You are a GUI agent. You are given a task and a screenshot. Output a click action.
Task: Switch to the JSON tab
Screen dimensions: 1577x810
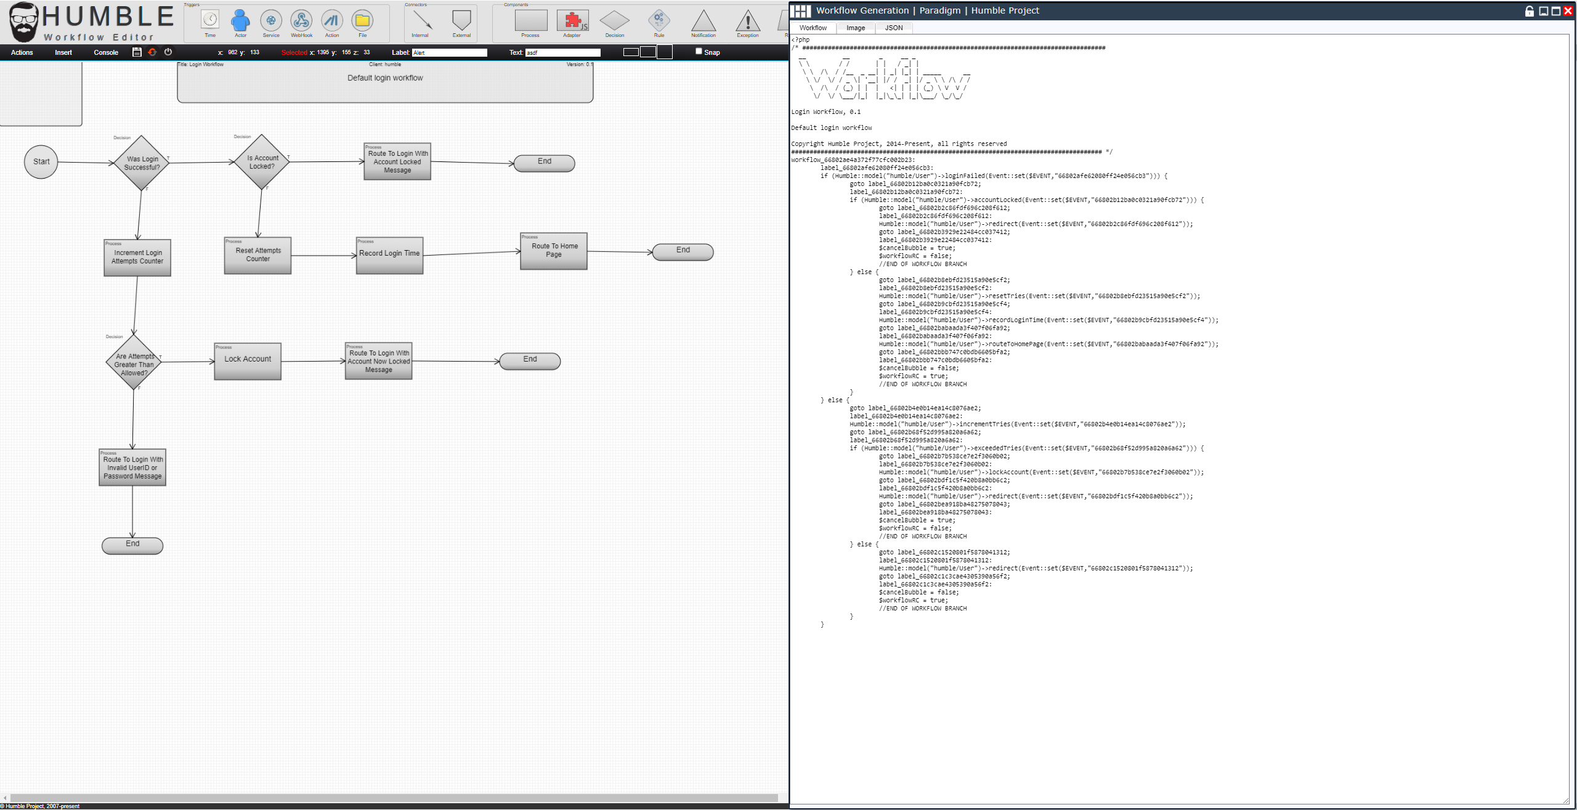pos(893,28)
